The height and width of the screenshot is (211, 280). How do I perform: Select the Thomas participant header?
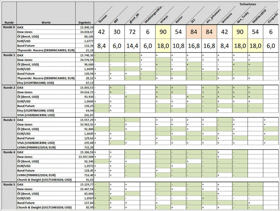[103, 19]
